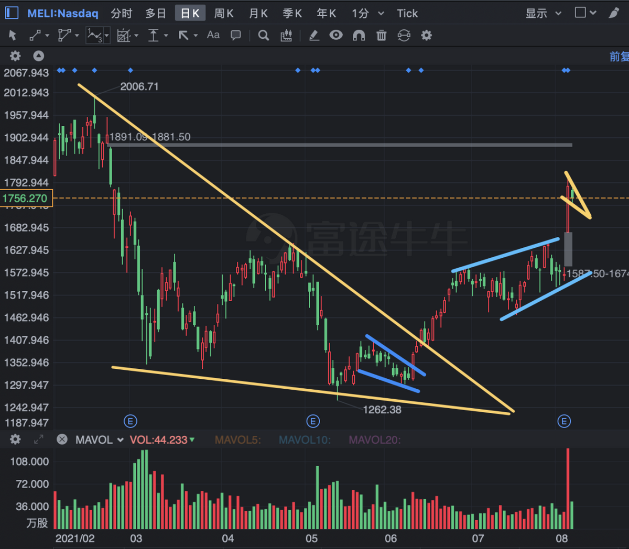Click the MELI:Nasdaq ticker title
This screenshot has width=629, height=549.
(x=62, y=13)
